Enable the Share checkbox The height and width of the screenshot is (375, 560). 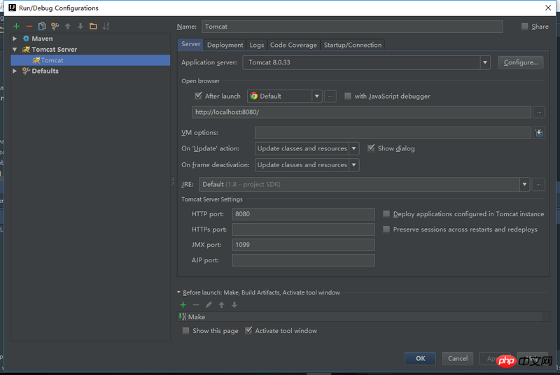[x=524, y=27]
